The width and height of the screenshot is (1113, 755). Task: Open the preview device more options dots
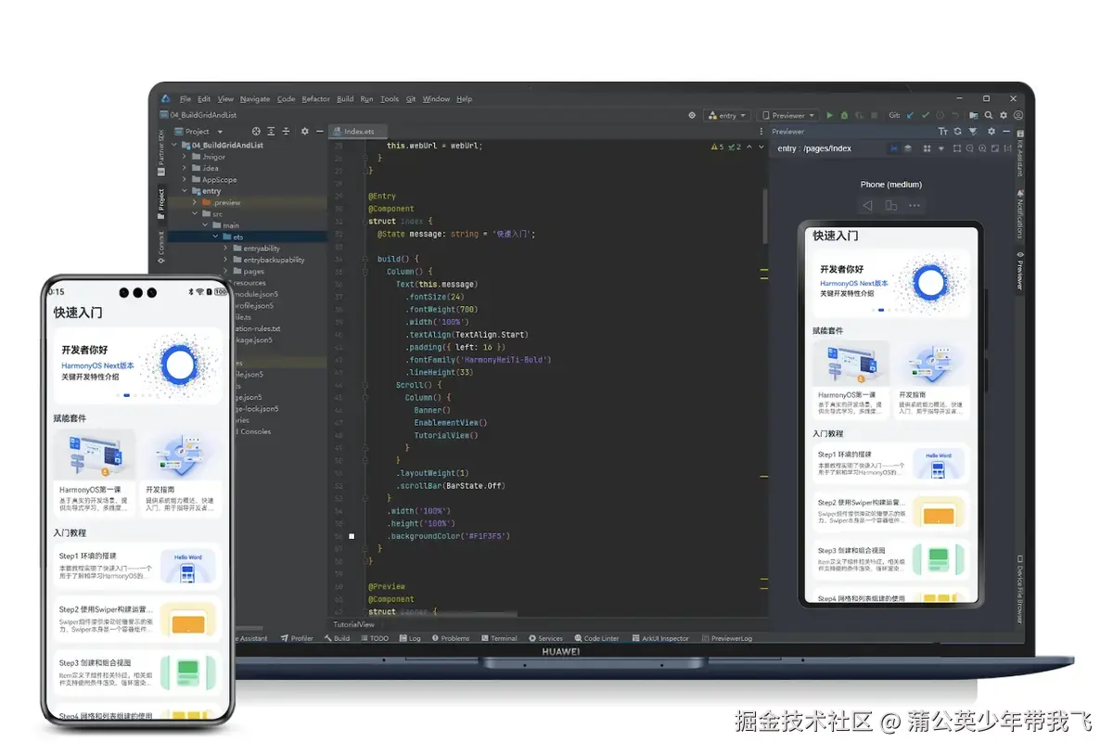915,205
